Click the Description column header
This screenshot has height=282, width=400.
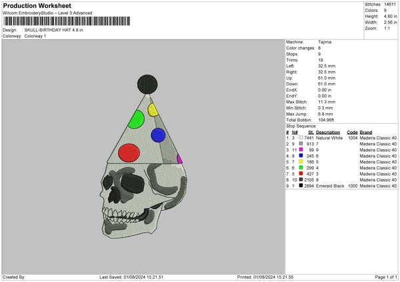tap(329, 132)
